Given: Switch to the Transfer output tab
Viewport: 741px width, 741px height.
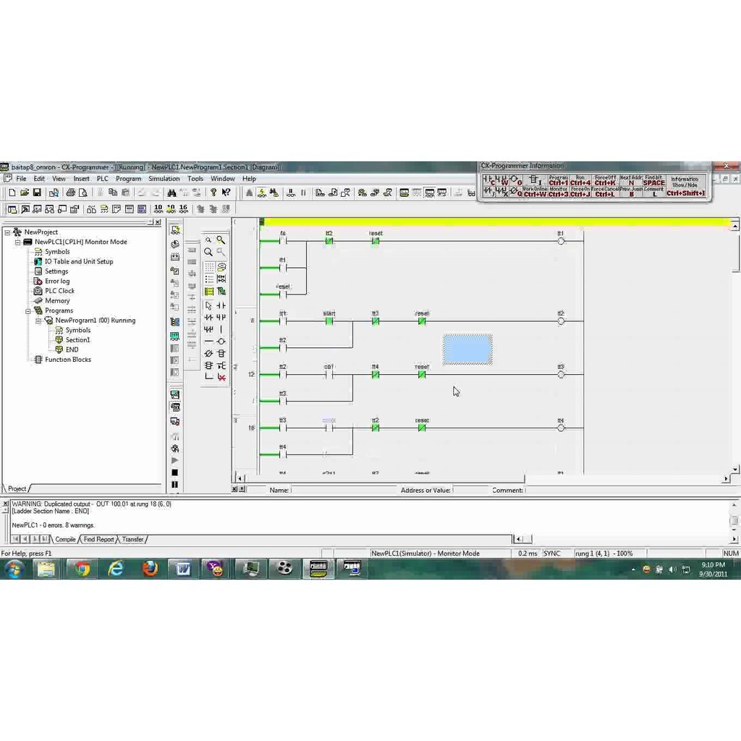Looking at the screenshot, I should coord(133,539).
